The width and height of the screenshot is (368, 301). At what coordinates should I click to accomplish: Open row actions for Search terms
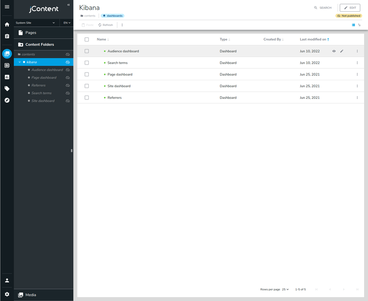pyautogui.click(x=357, y=63)
